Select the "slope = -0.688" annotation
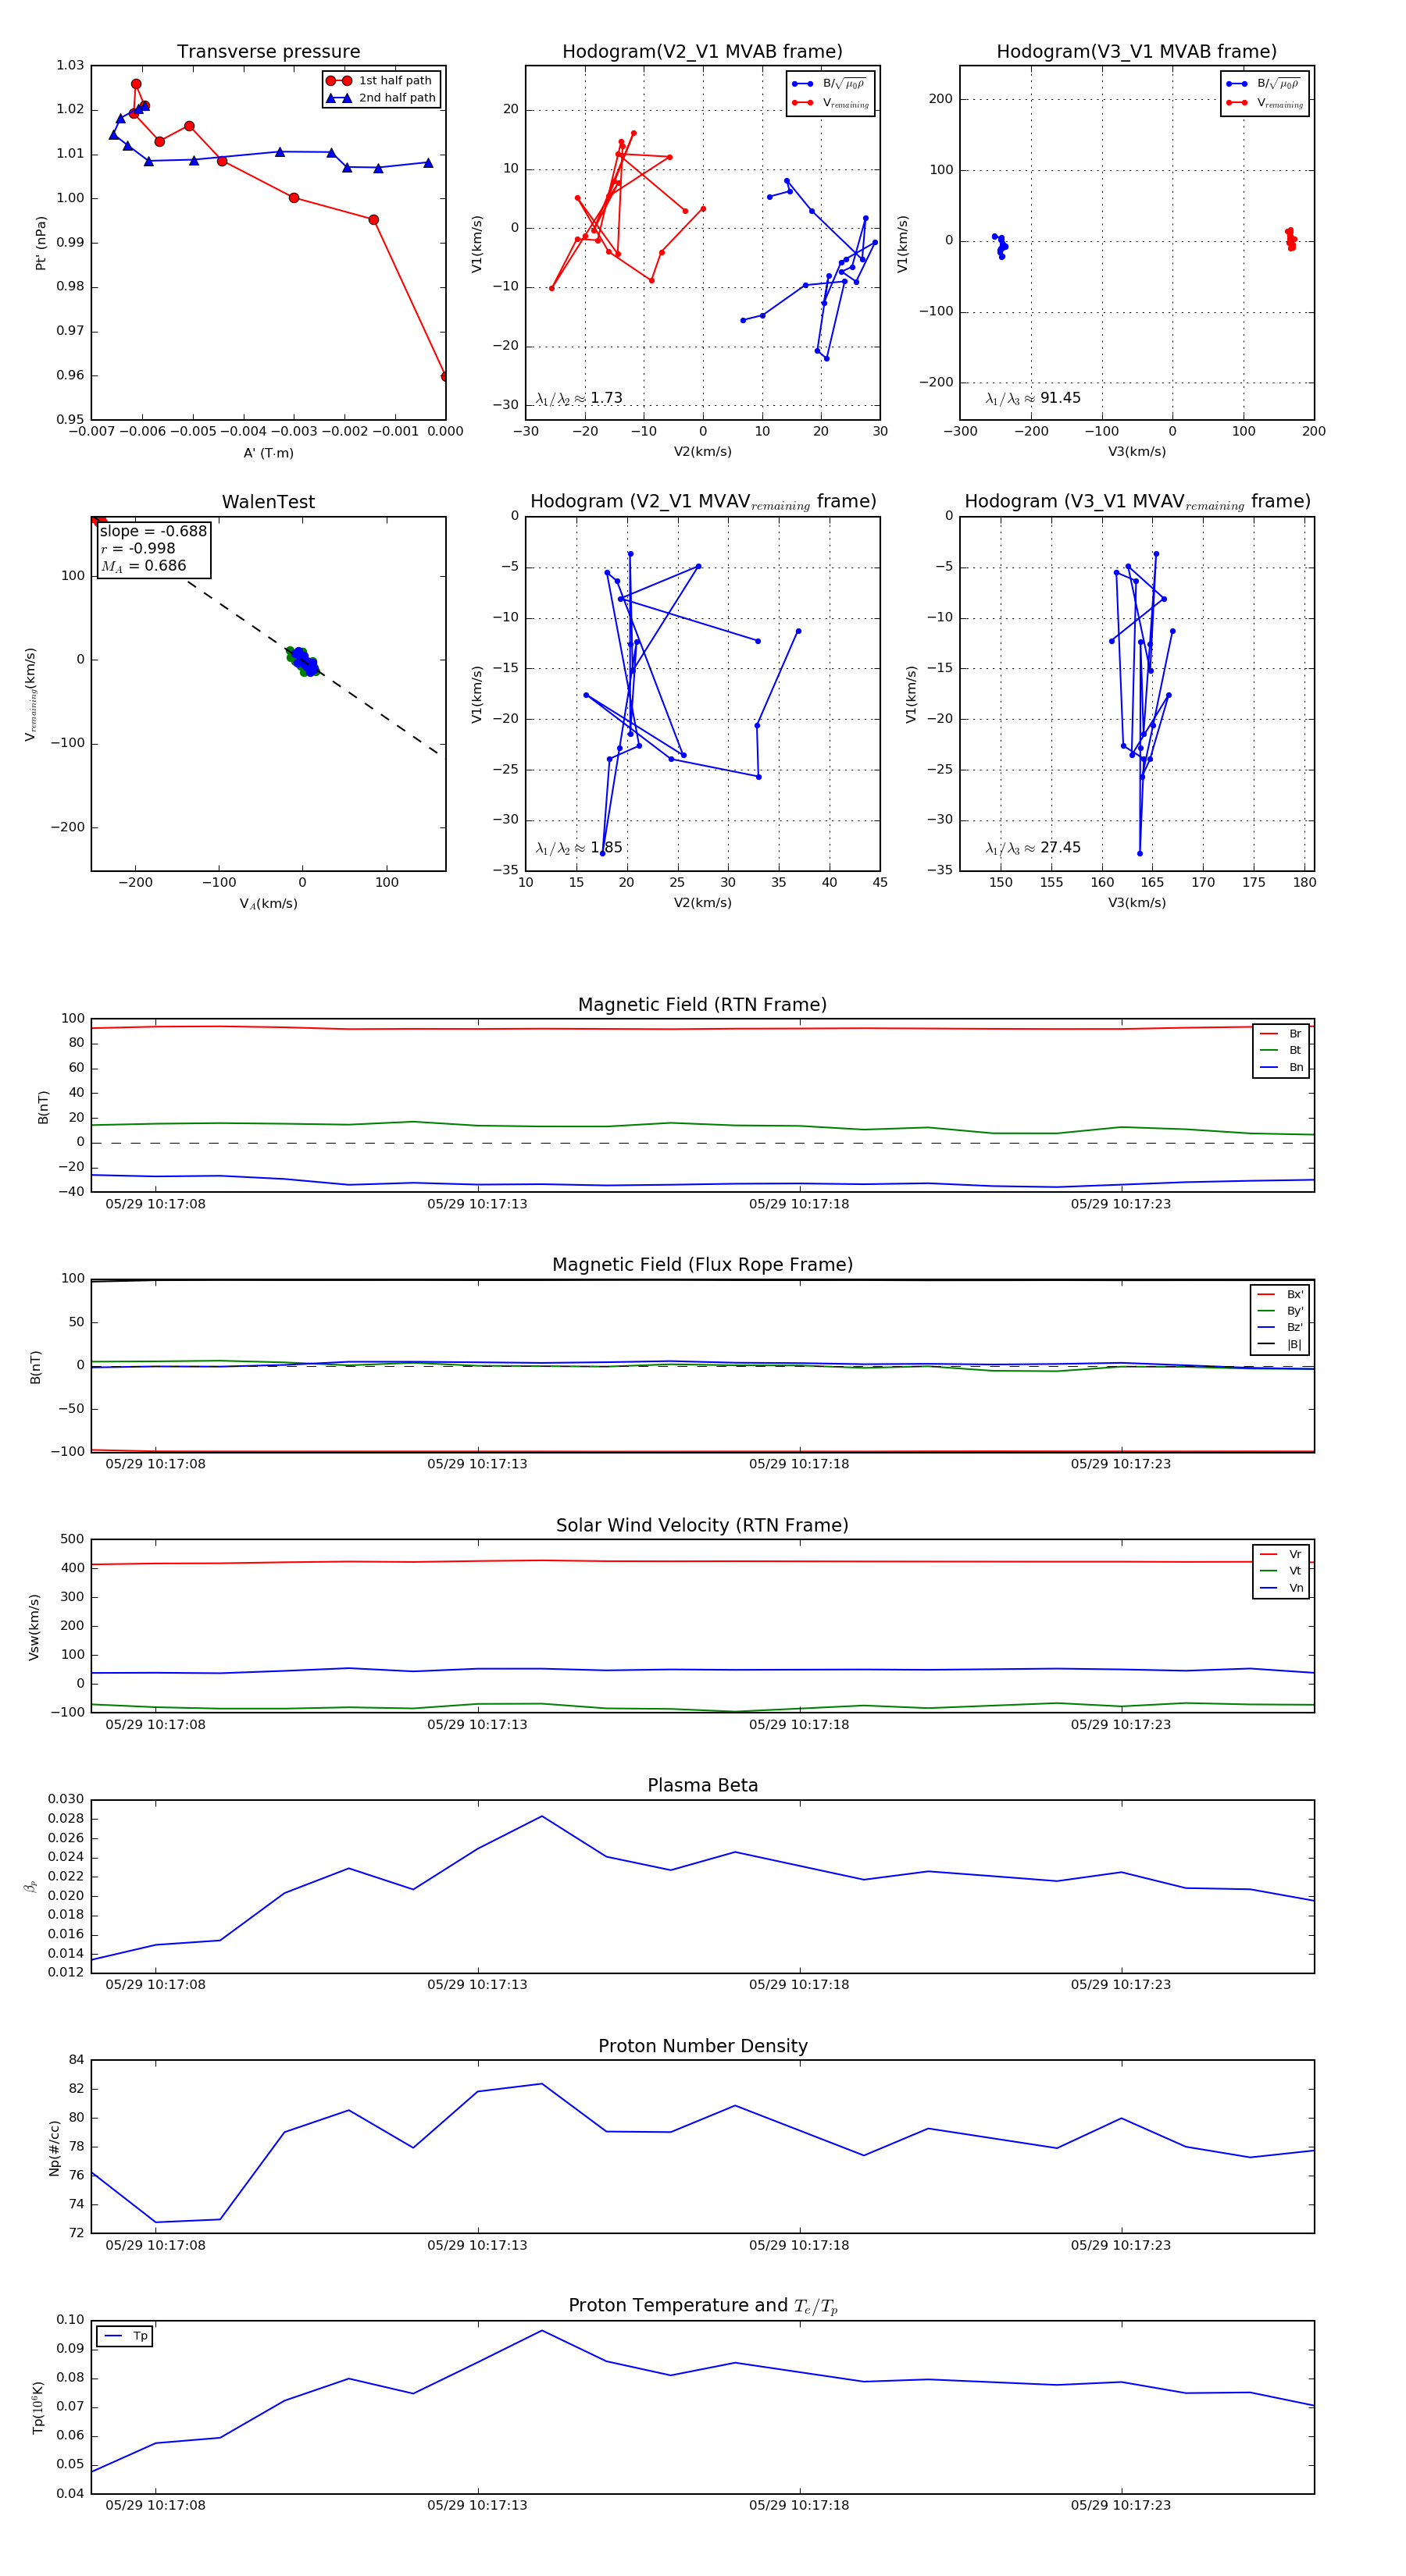 click(153, 531)
